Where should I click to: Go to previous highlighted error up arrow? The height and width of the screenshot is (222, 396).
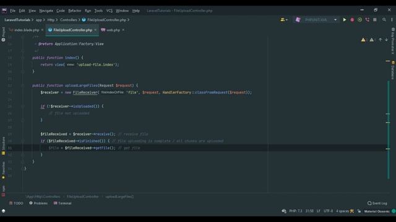[380, 39]
